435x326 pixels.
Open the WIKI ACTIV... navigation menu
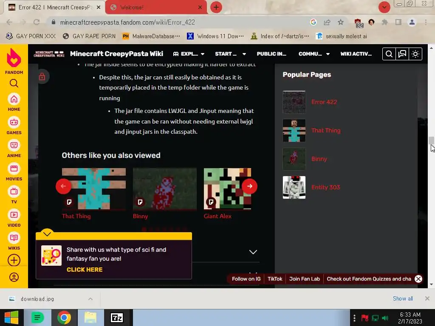(356, 54)
